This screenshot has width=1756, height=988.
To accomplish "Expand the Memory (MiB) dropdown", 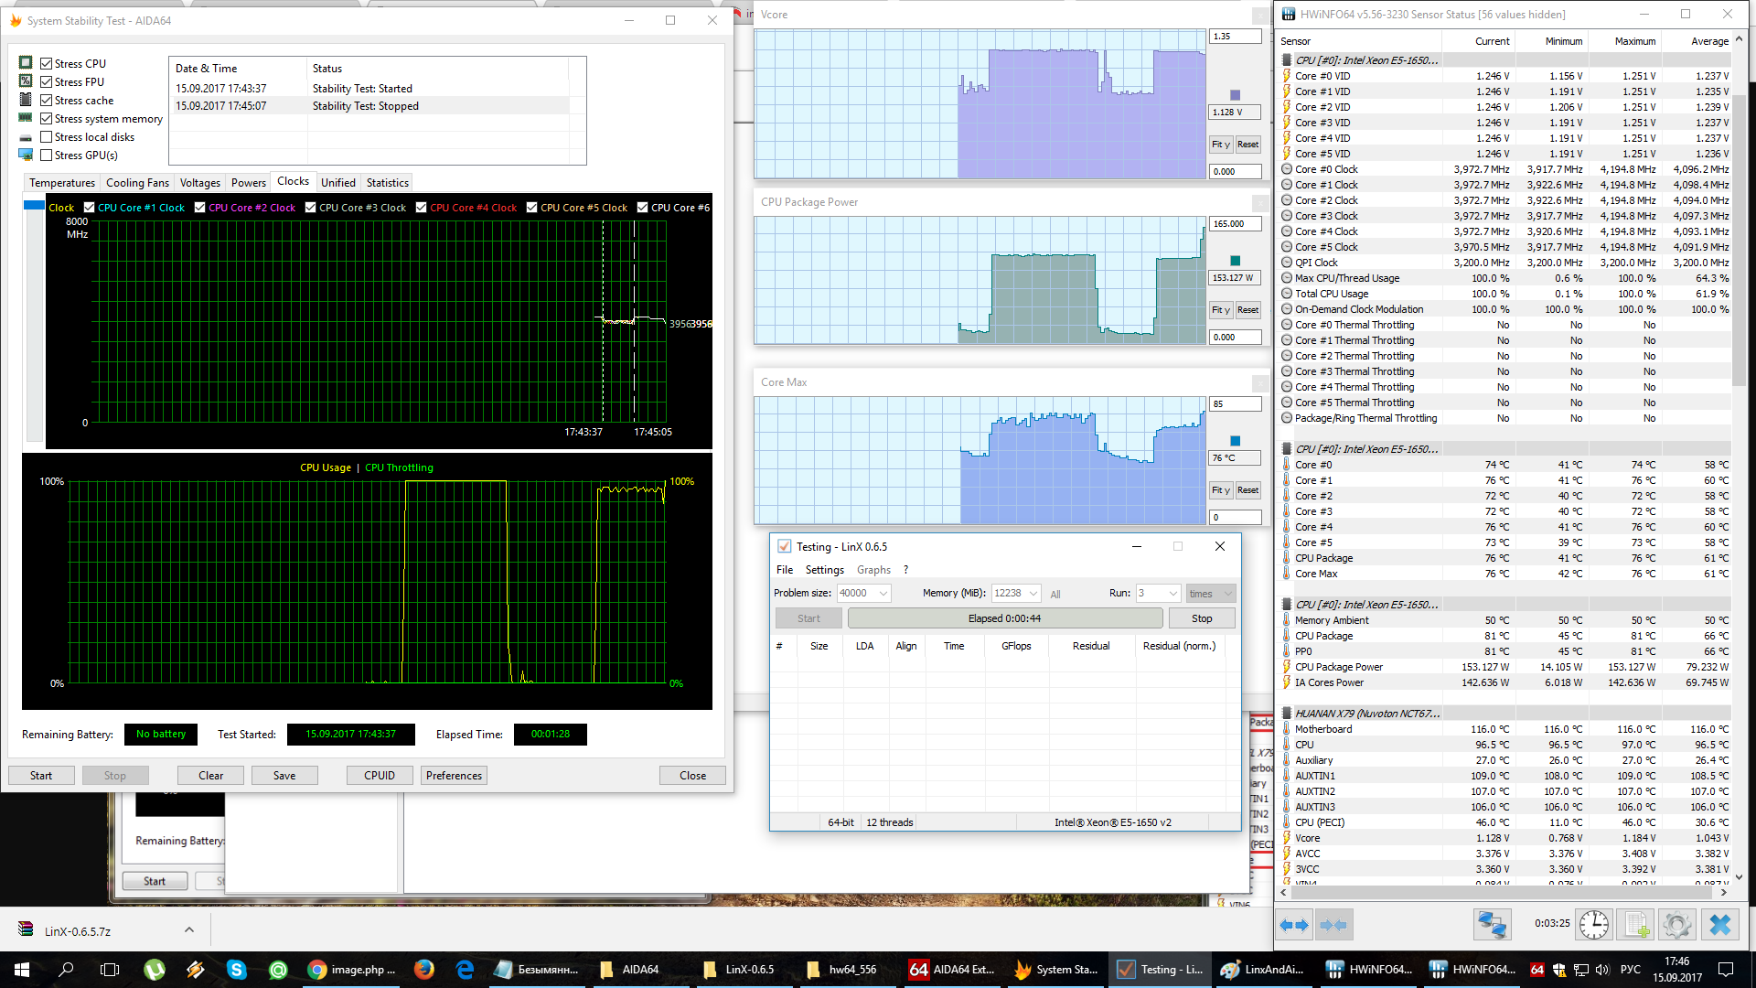I will (1033, 593).
